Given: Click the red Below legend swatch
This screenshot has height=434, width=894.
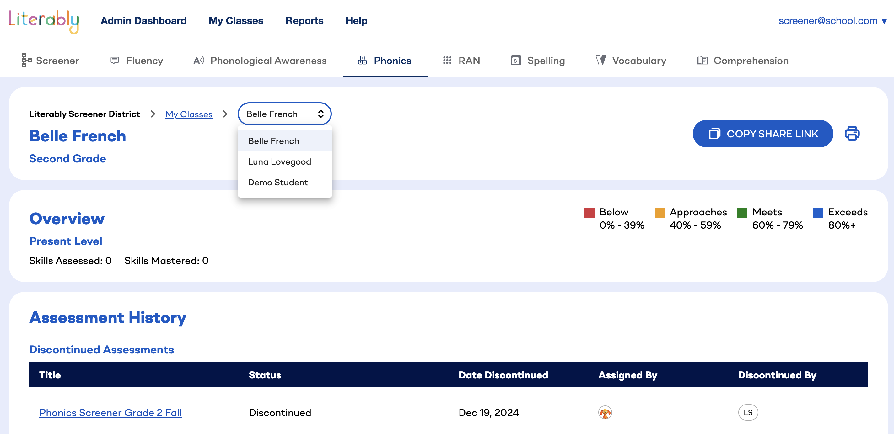Looking at the screenshot, I should (x=589, y=212).
